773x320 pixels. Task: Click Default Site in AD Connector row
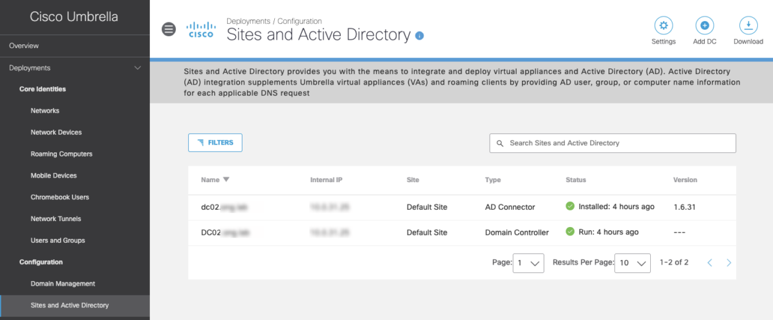427,207
